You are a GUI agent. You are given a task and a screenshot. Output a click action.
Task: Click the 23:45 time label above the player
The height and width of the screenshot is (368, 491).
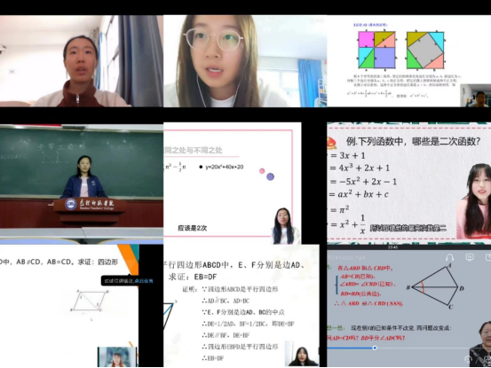pos(392,247)
